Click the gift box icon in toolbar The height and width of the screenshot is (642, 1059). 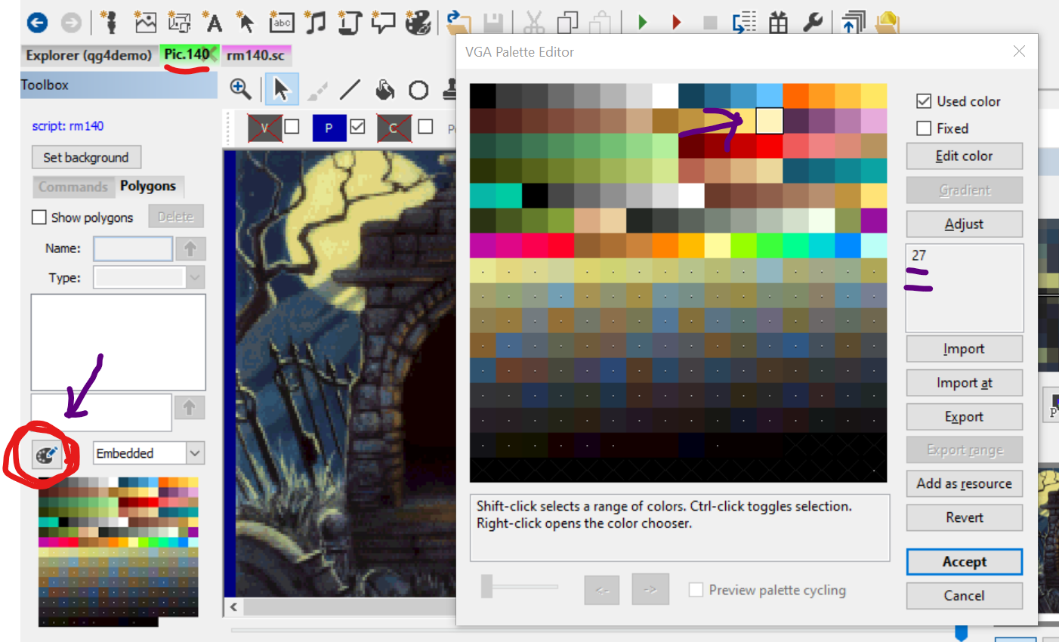pyautogui.click(x=778, y=23)
